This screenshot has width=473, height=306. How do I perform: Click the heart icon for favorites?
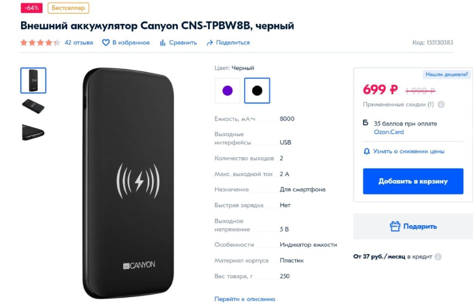coord(106,43)
